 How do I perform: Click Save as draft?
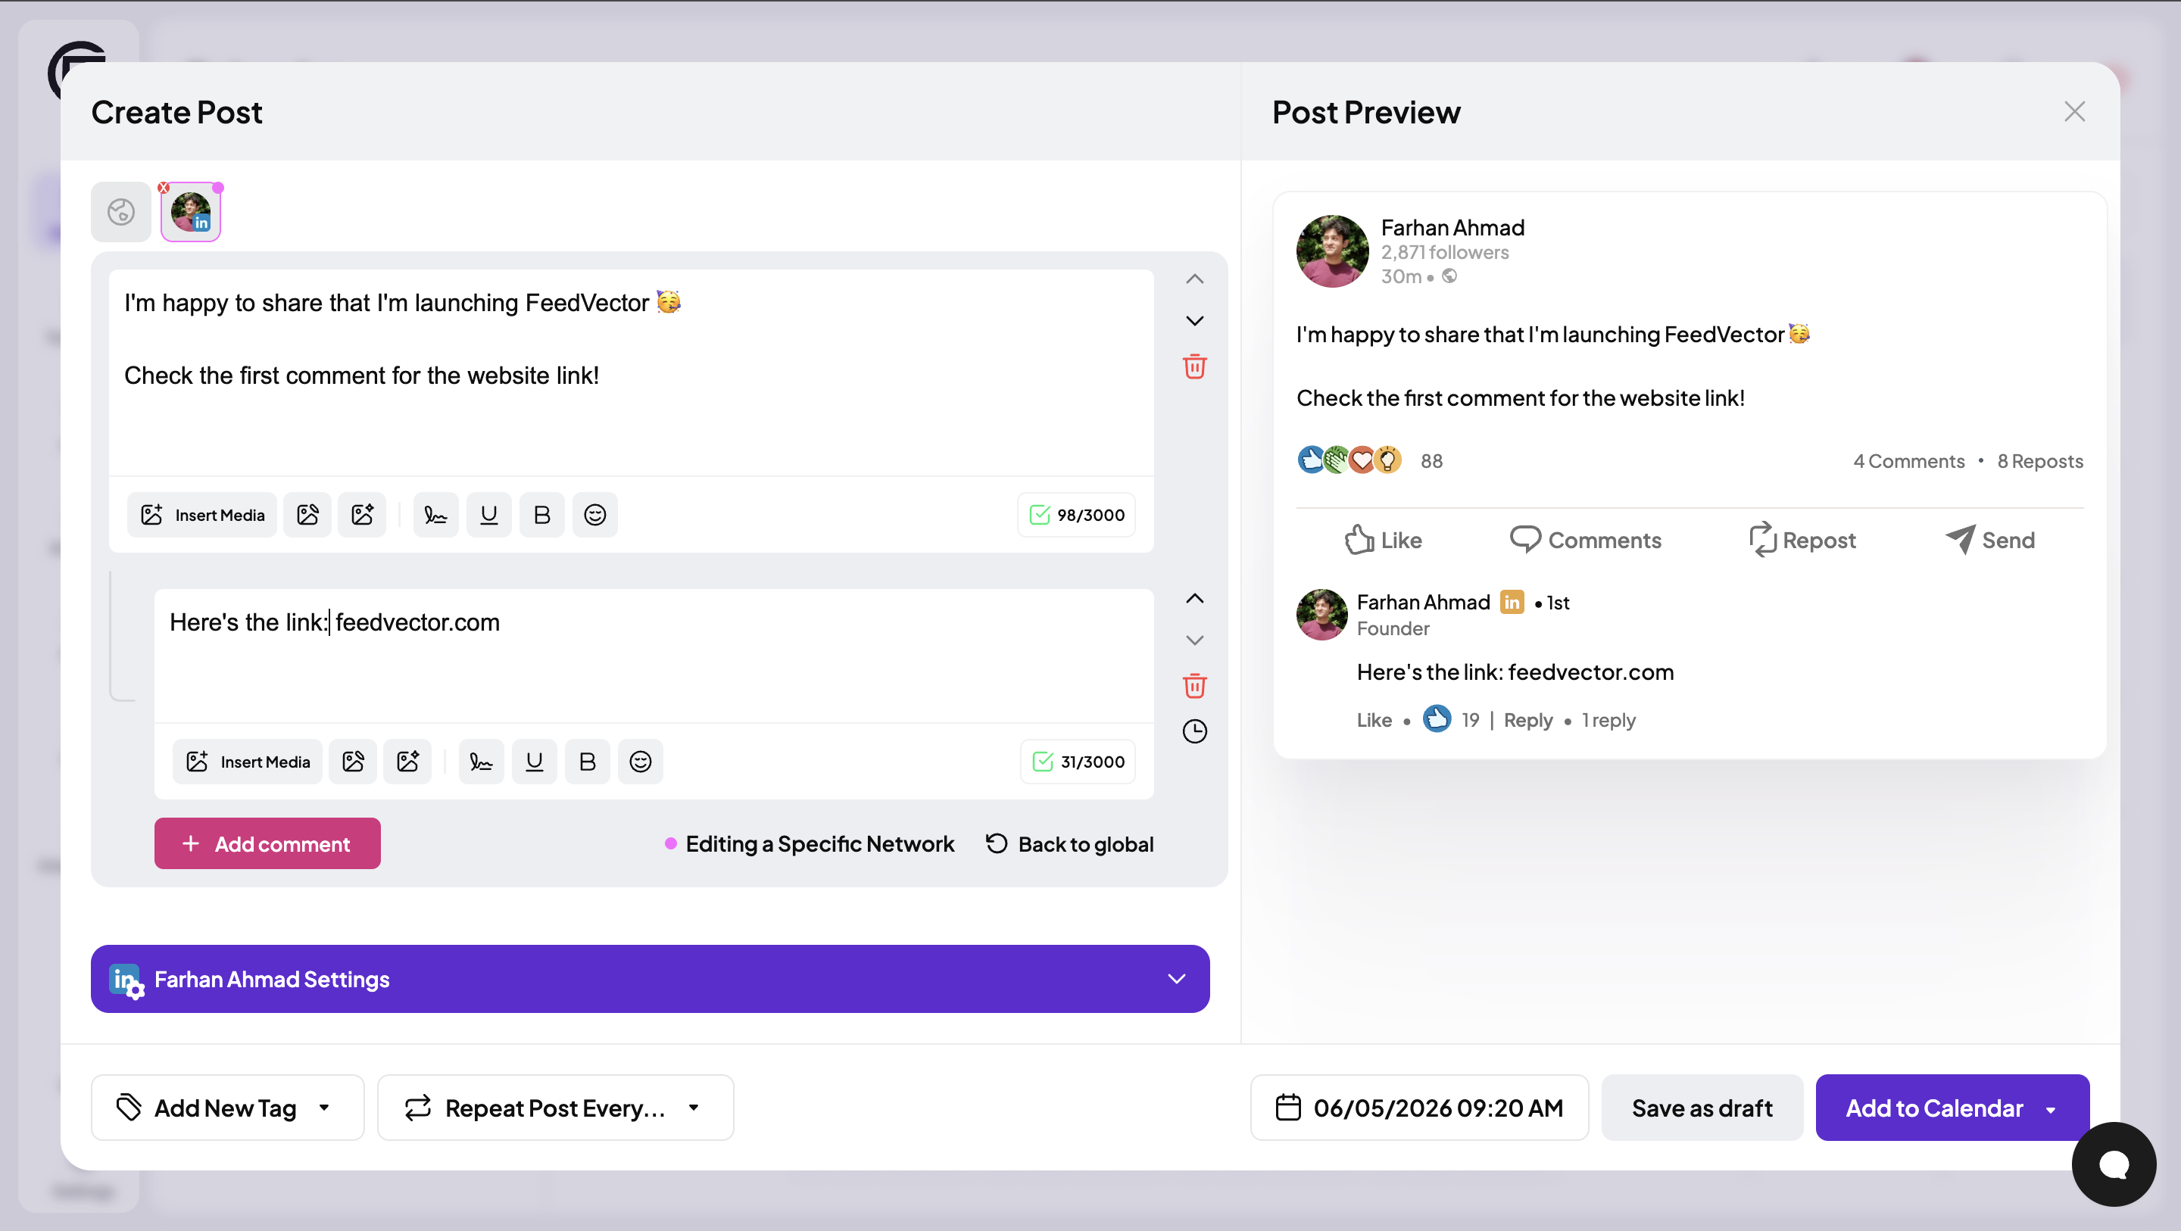1702,1108
